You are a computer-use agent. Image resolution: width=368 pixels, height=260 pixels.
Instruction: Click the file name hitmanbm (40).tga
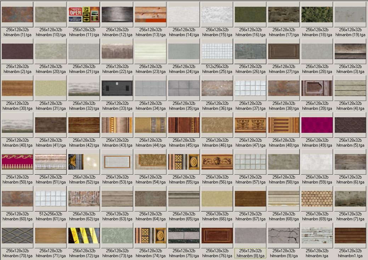pyautogui.click(x=17, y=145)
